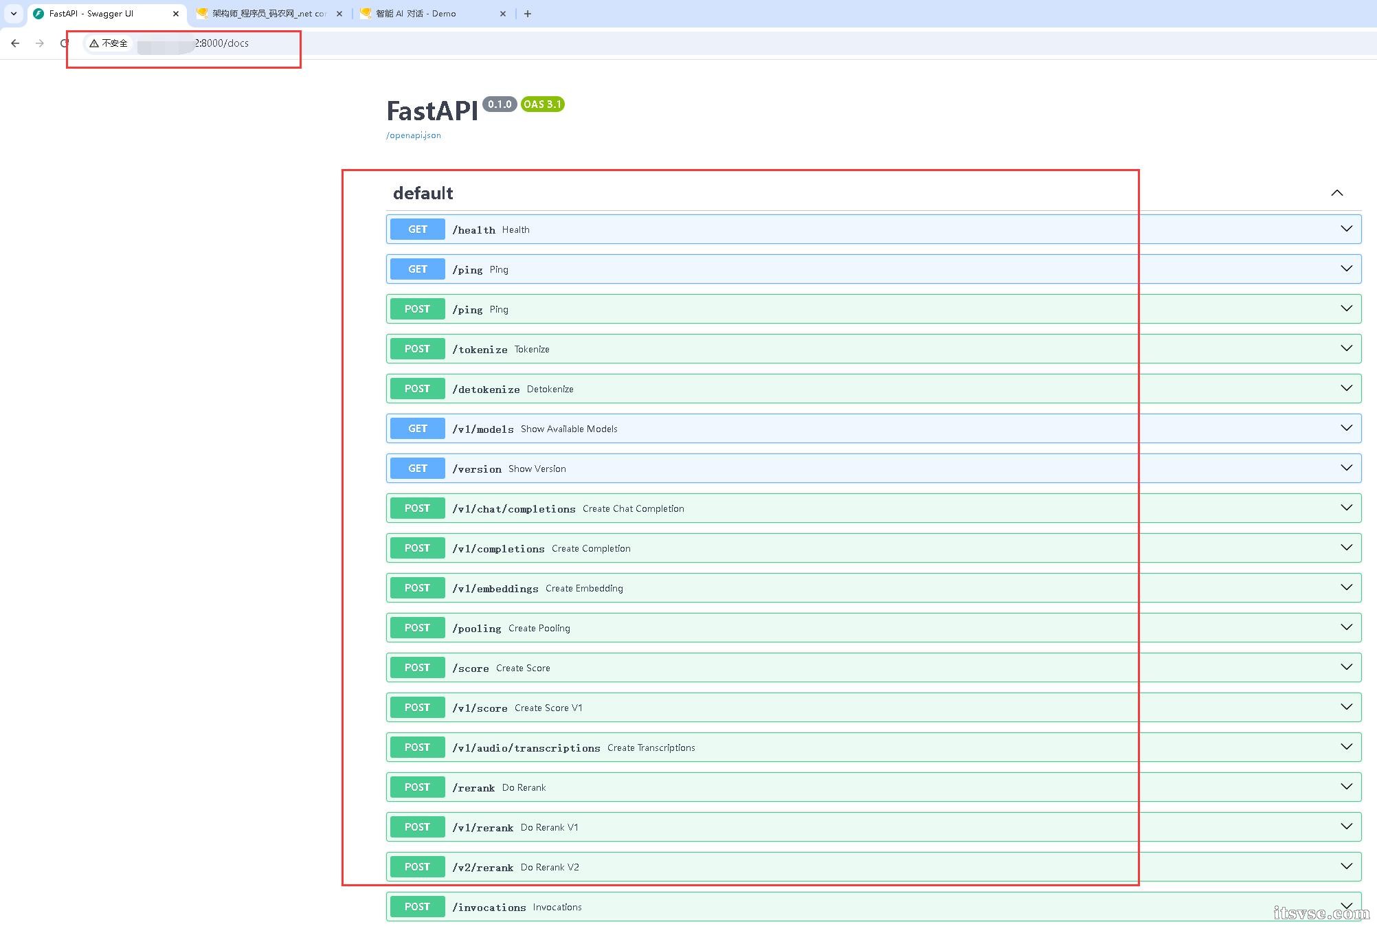Expand the /v1/audio/transcriptions chevron
The width and height of the screenshot is (1377, 933).
click(1347, 747)
